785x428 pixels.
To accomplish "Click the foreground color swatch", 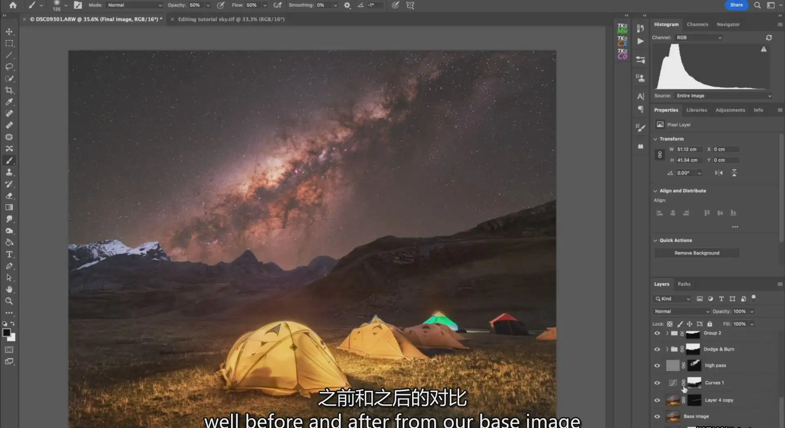I will click(x=7, y=333).
